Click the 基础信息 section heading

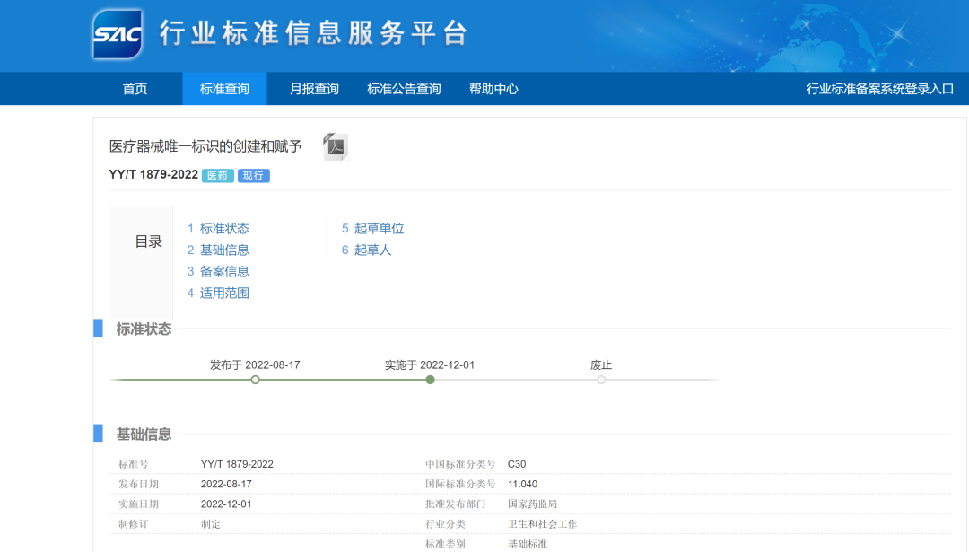pyautogui.click(x=144, y=434)
